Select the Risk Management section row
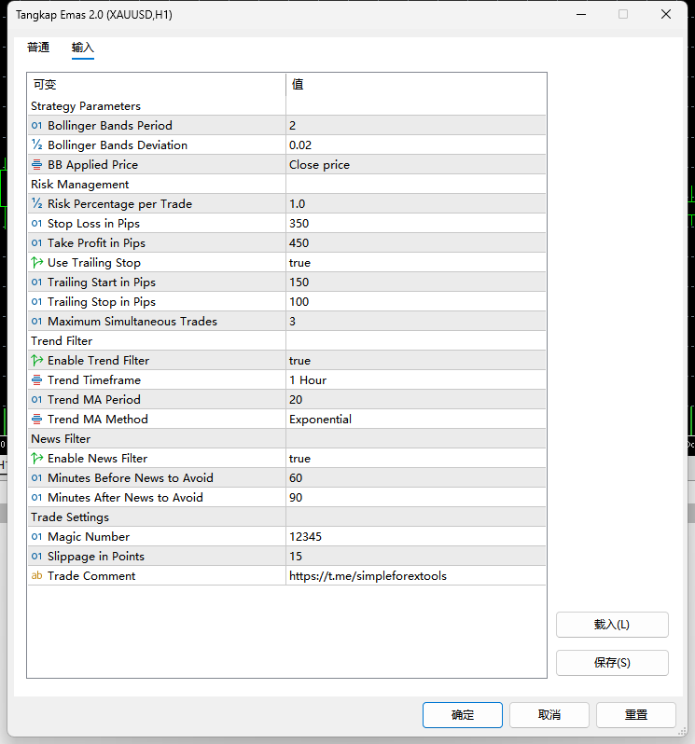Viewport: 695px width, 744px height. pos(286,184)
